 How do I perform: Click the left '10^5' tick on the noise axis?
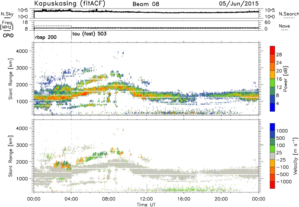23,10
